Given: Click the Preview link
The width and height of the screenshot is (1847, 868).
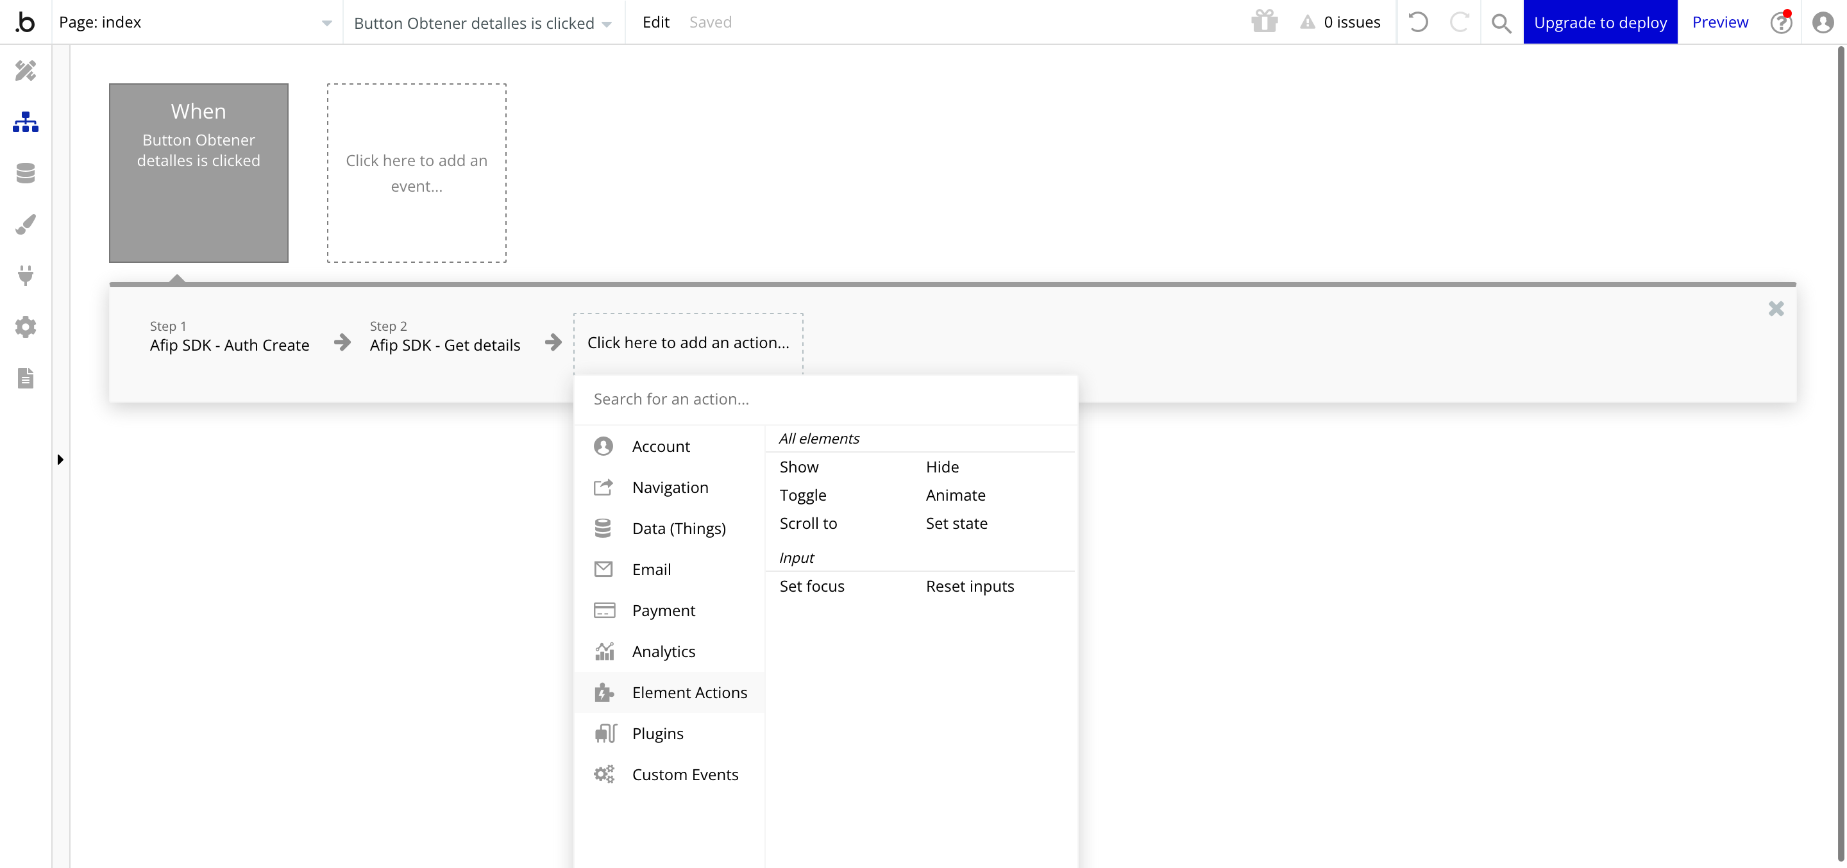Looking at the screenshot, I should click(1719, 22).
